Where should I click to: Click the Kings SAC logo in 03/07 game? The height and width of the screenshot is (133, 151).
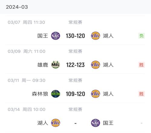pyautogui.click(x=56, y=36)
